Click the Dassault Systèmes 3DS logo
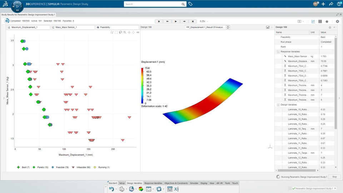This screenshot has width=343, height=193. tap(5, 4)
